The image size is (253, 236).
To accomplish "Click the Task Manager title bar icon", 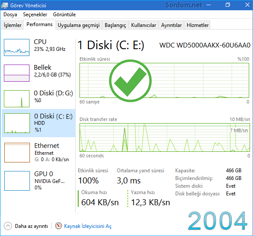I will pyautogui.click(x=5, y=5).
